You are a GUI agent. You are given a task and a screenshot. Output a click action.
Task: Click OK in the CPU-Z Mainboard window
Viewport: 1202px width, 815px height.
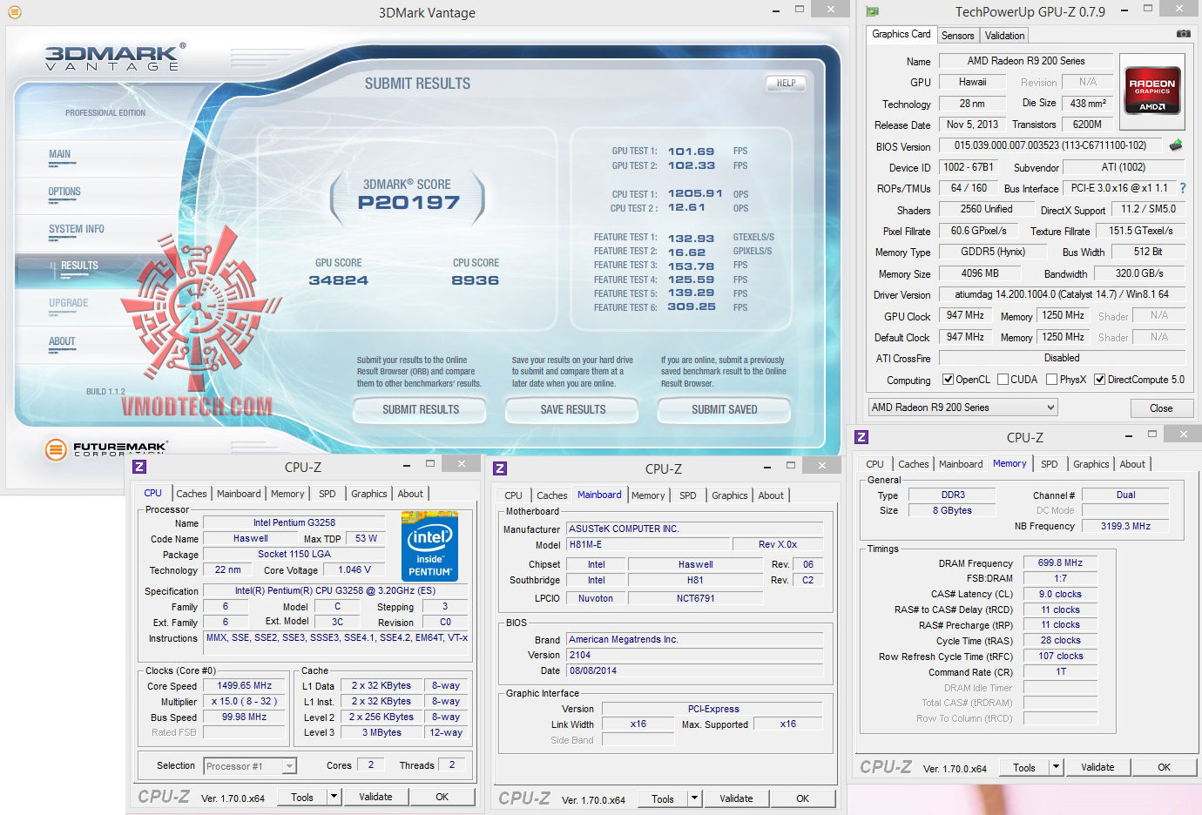point(802,798)
